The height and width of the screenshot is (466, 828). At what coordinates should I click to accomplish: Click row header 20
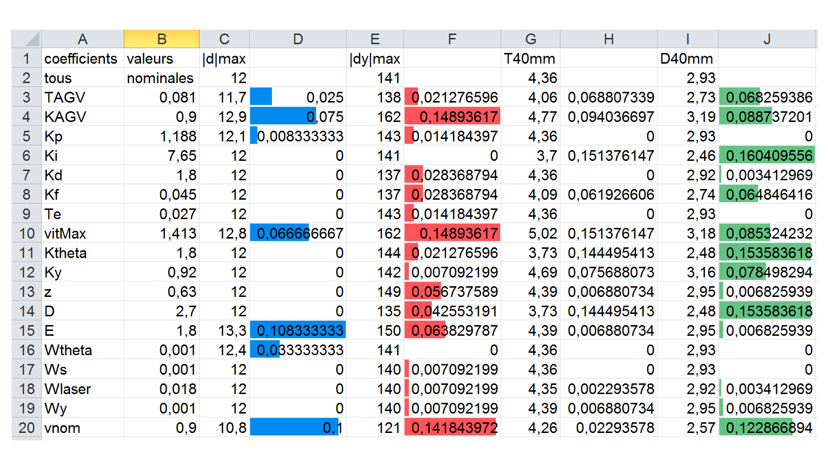coord(27,428)
